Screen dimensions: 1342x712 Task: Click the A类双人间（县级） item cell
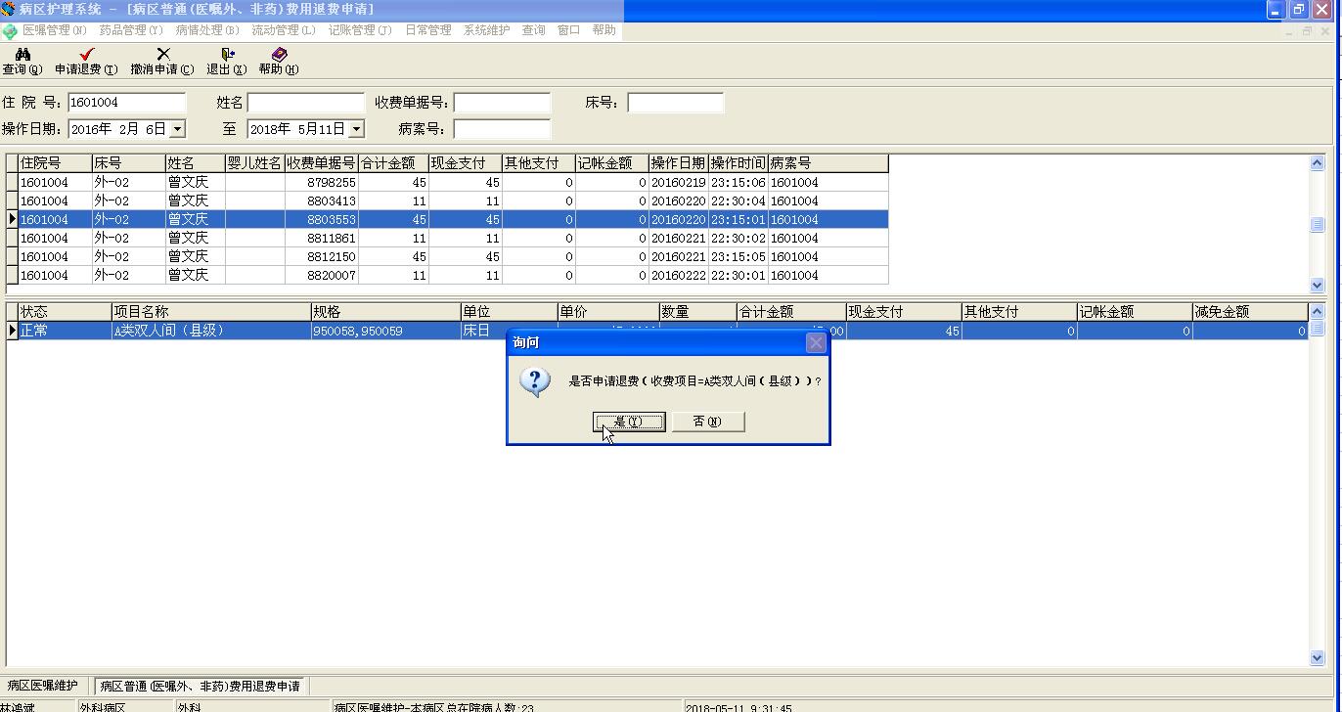pyautogui.click(x=211, y=332)
